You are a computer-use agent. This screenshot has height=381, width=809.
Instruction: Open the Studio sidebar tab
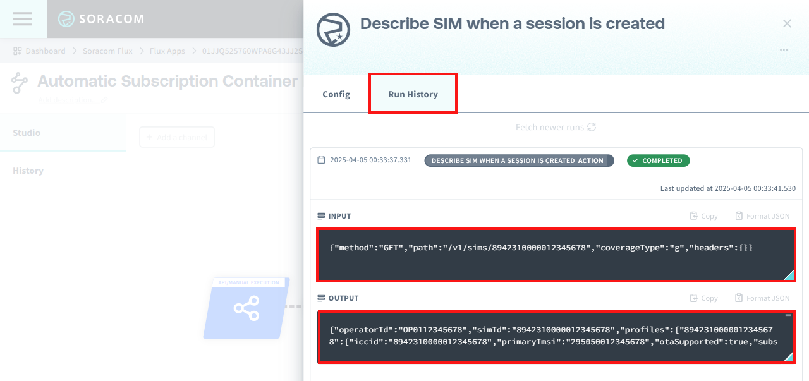27,133
